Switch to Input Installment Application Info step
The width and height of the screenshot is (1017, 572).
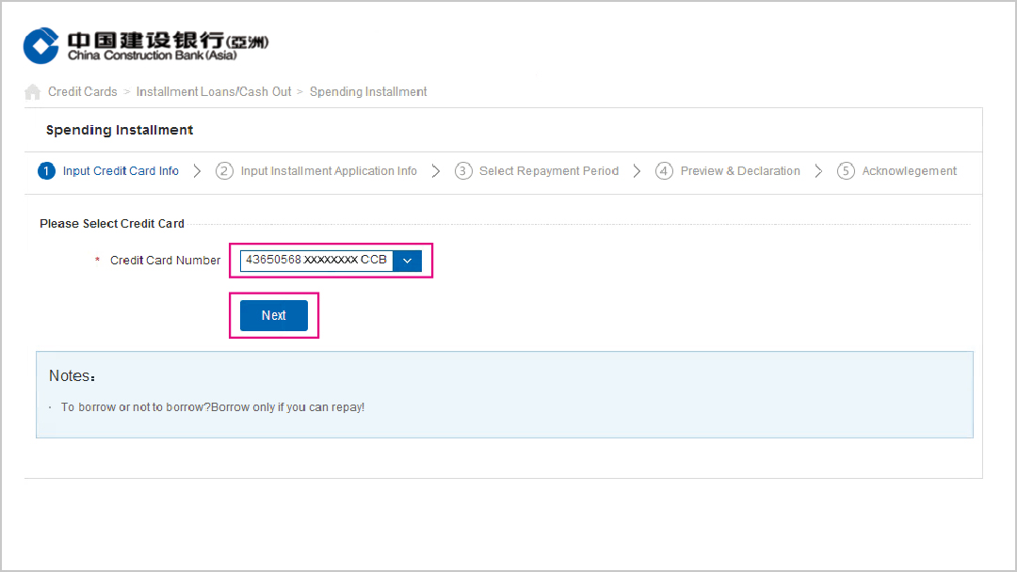pos(329,171)
